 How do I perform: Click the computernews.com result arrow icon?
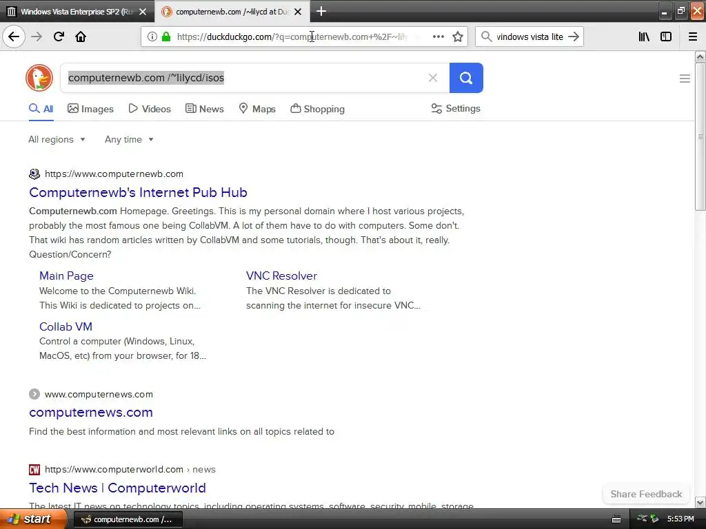coord(34,394)
